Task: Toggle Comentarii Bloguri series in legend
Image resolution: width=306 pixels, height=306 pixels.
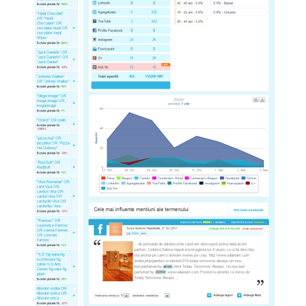Action: coord(201,178)
